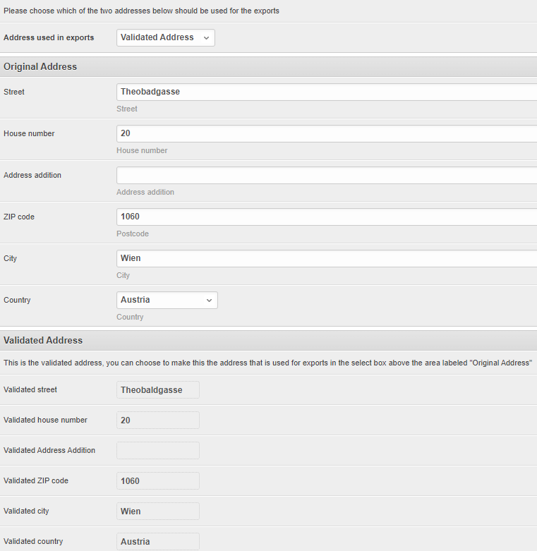The image size is (537, 551).
Task: Expand the Country dropdown showing Austria
Action: (167, 300)
